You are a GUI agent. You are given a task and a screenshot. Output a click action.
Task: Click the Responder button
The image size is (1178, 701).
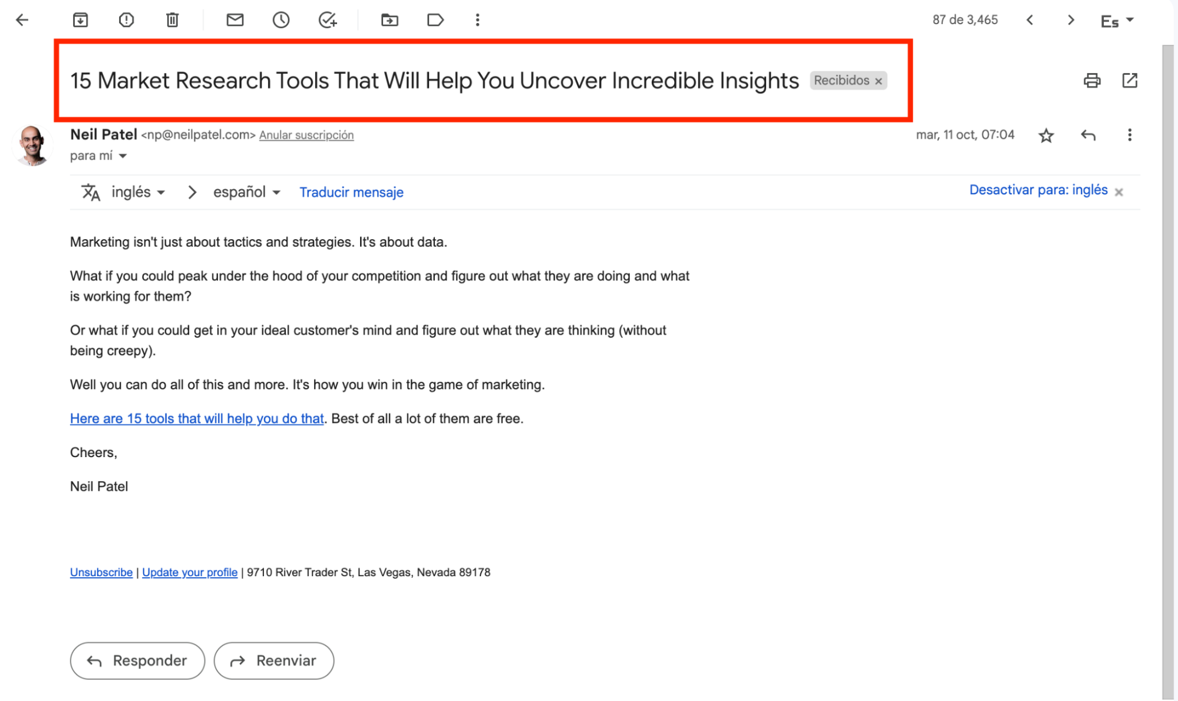(x=137, y=660)
